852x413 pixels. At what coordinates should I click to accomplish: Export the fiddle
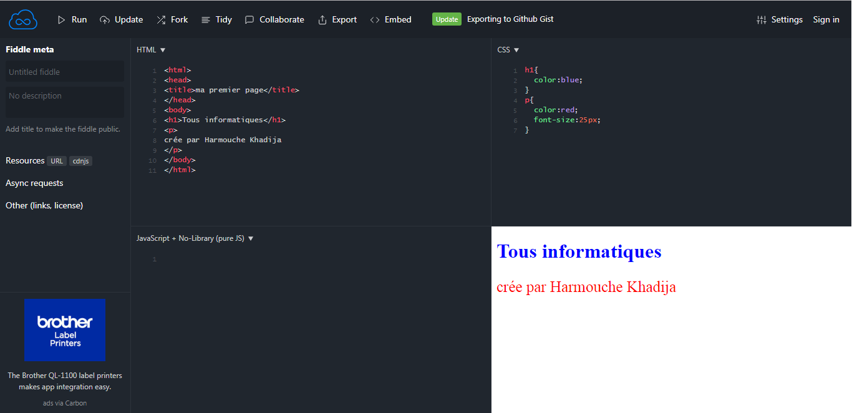tap(337, 19)
